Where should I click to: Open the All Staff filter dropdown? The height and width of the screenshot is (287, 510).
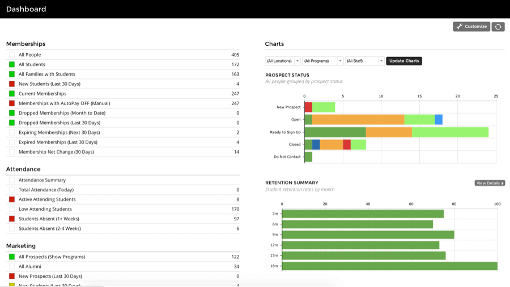(x=364, y=61)
